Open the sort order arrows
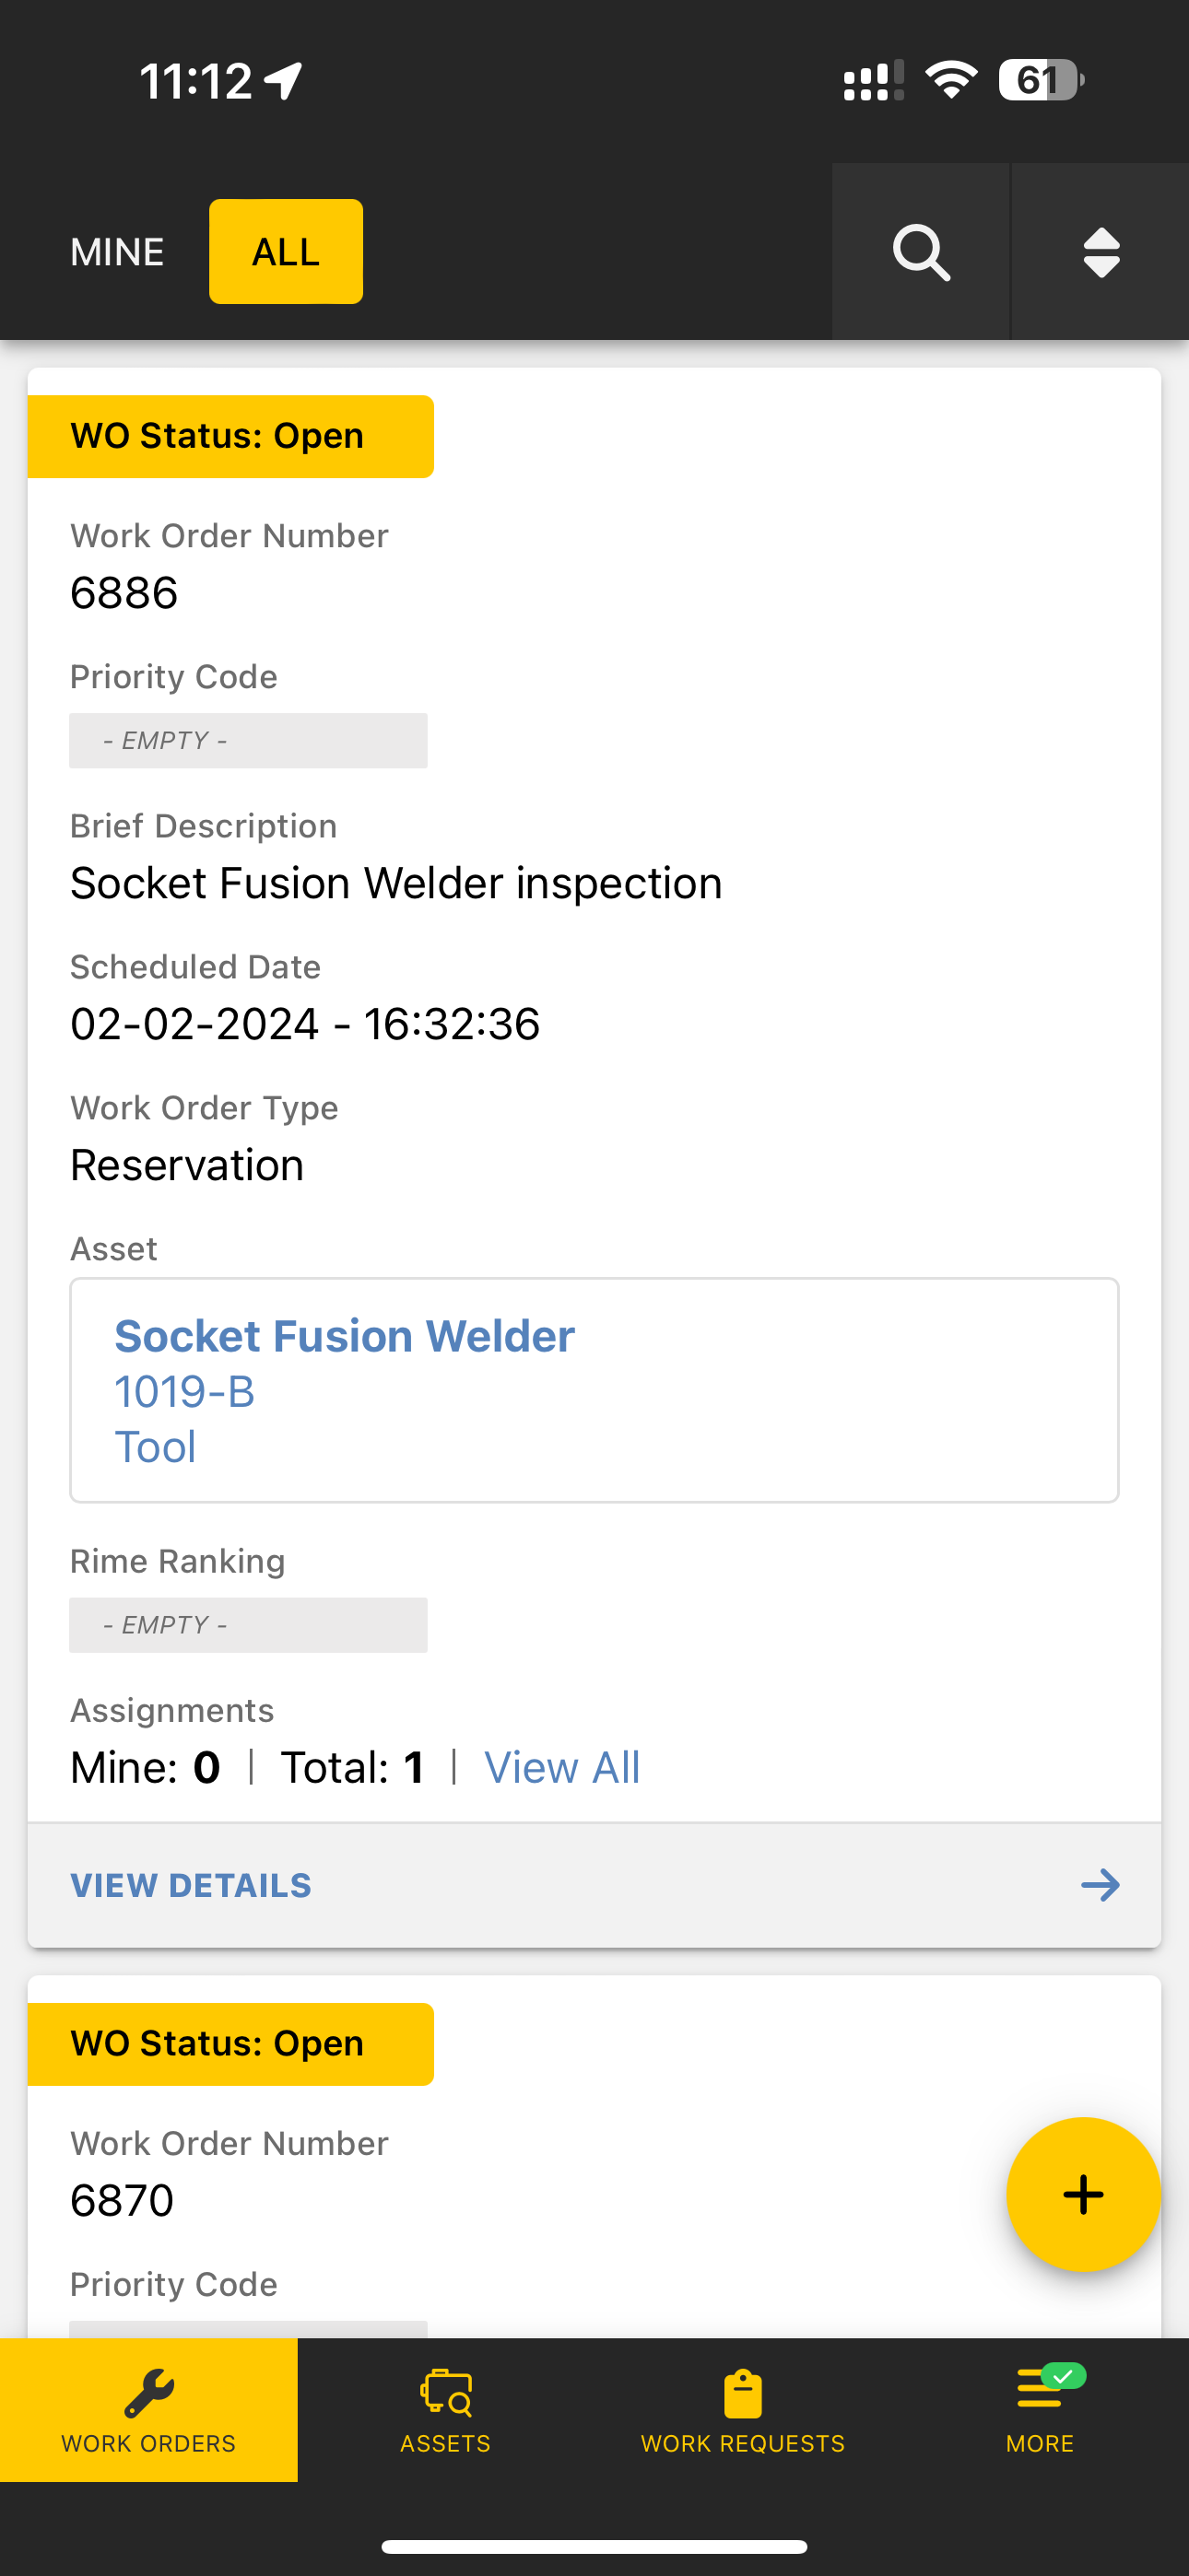 pos(1101,252)
